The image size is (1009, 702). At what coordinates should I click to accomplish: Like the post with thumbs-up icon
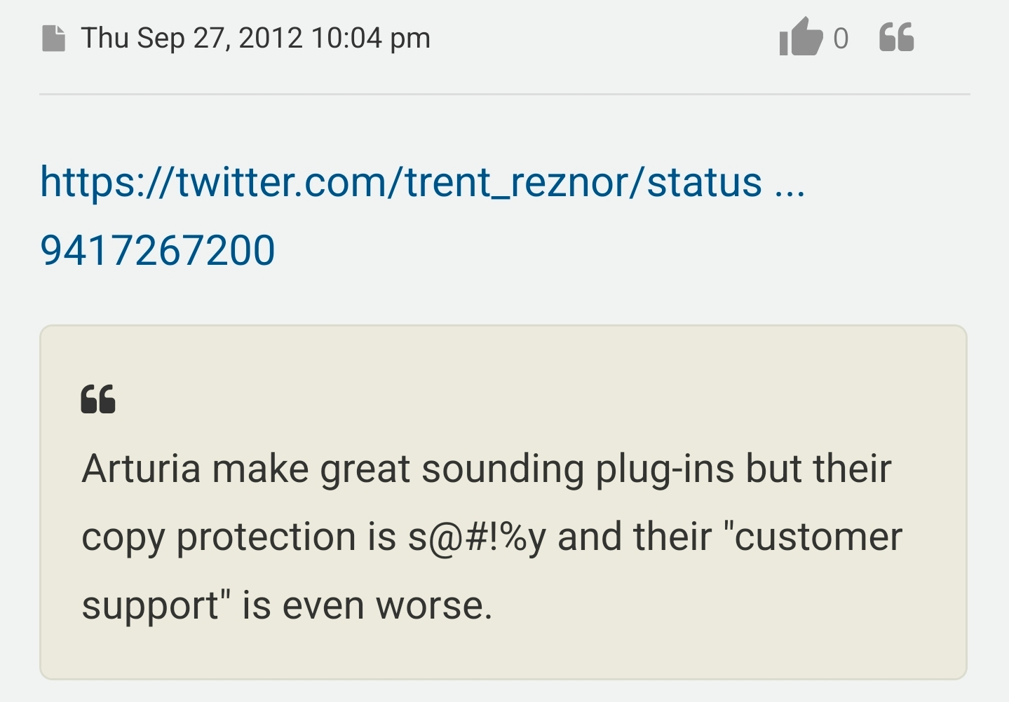pos(800,37)
